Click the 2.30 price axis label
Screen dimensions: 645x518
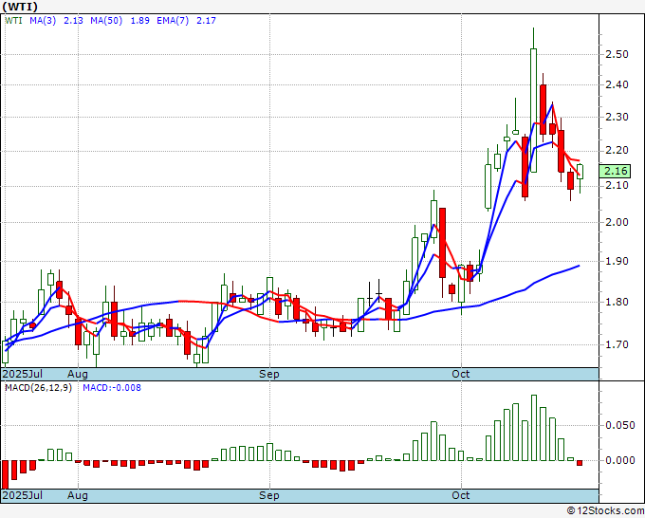click(617, 117)
